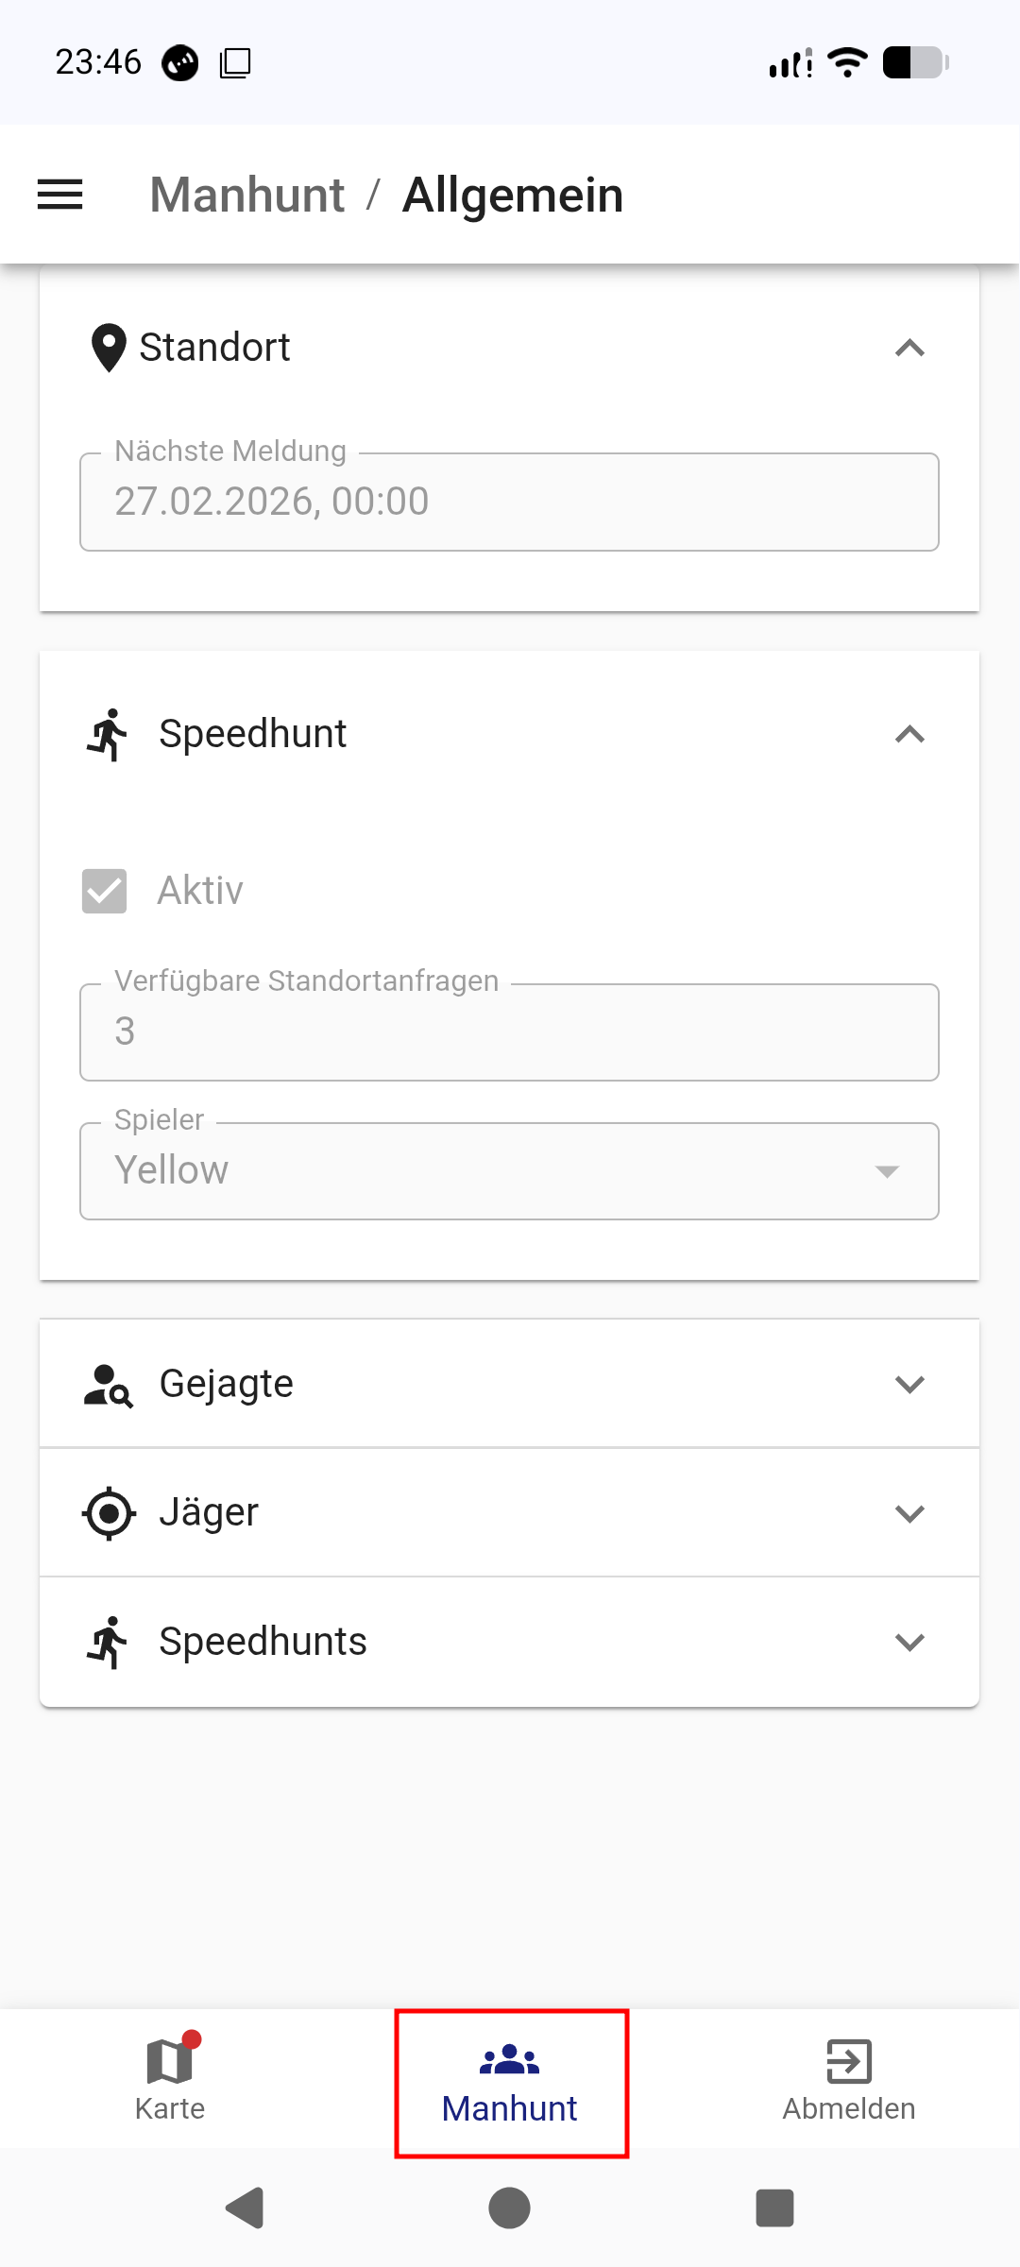Open the navigation hamburger menu
1020x2267 pixels.
(x=59, y=194)
